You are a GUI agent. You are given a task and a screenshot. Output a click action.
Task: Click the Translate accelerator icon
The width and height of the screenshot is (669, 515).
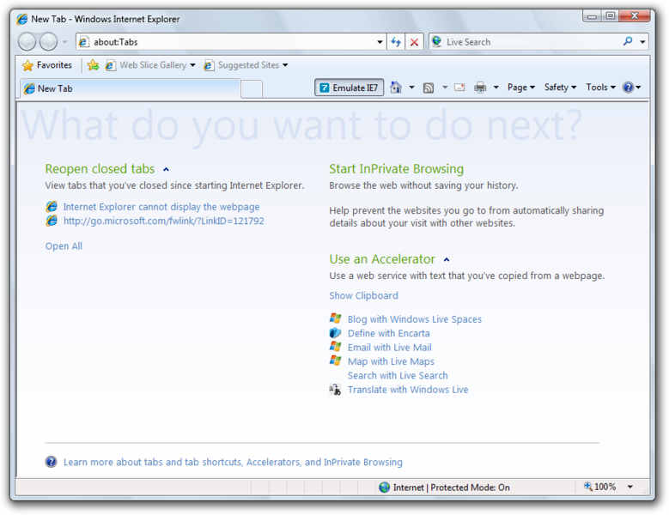(335, 389)
